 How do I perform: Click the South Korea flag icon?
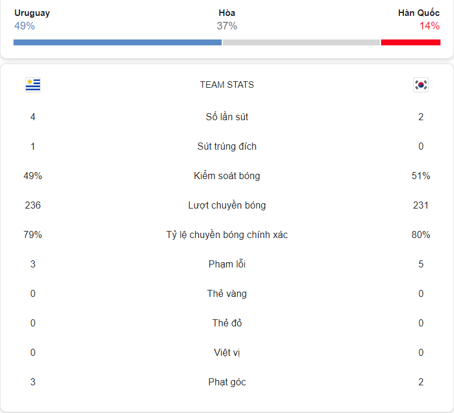pos(420,85)
